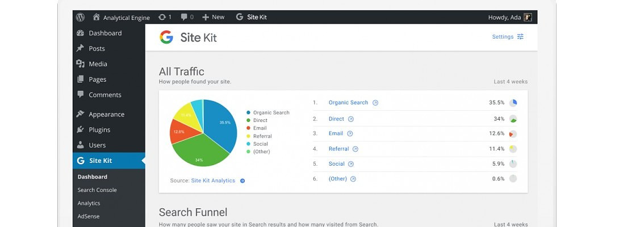Image resolution: width=619 pixels, height=227 pixels.
Task: Open the New content menu
Action: (x=213, y=17)
